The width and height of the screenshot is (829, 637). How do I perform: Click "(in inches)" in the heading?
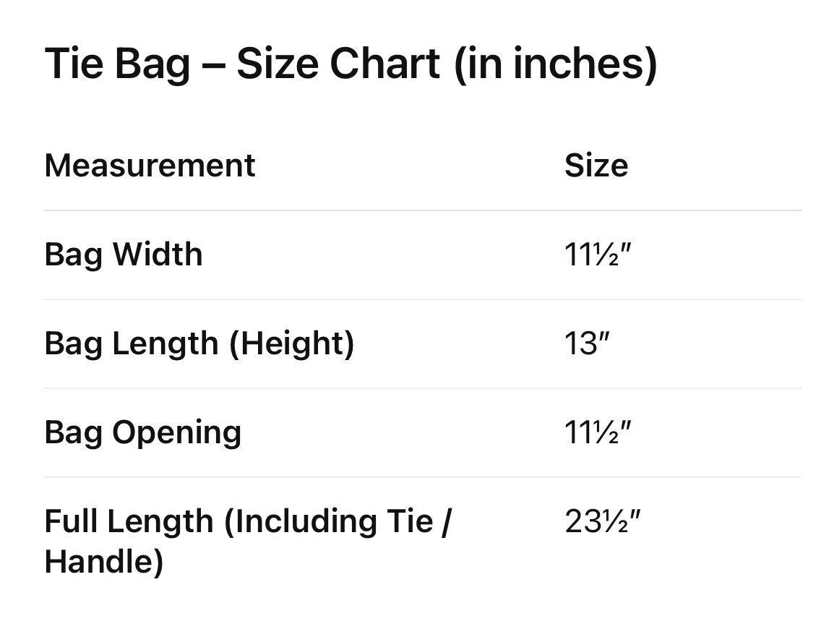point(556,64)
